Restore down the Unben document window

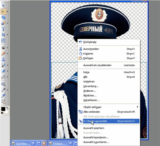click(70, 144)
